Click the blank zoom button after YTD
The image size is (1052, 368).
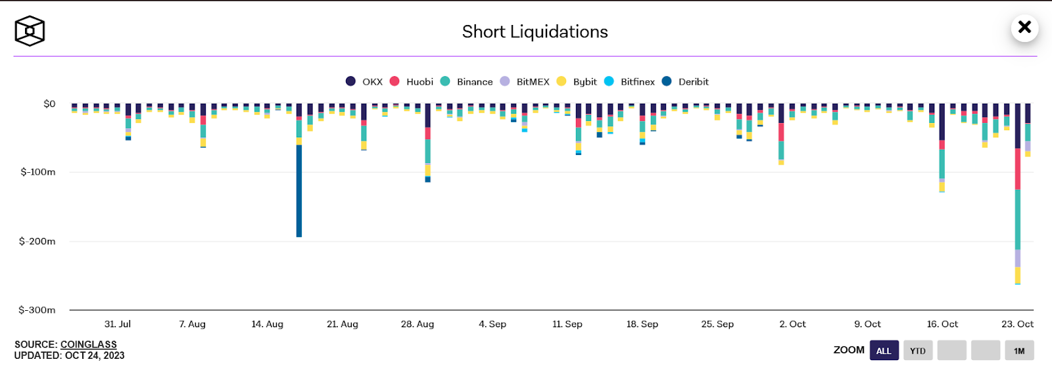click(x=951, y=350)
